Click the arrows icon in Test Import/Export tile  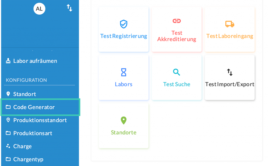pos(230,72)
